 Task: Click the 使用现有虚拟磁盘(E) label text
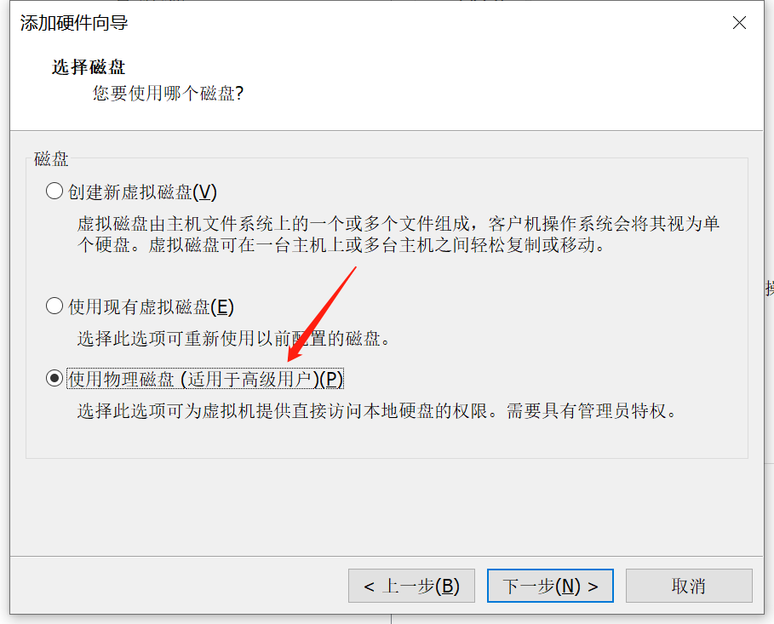[x=151, y=306]
